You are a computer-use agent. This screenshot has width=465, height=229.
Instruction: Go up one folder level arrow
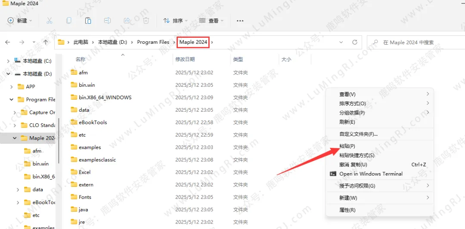pyautogui.click(x=46, y=42)
